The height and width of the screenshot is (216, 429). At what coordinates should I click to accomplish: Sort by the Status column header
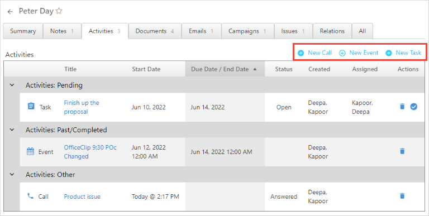[x=284, y=69]
